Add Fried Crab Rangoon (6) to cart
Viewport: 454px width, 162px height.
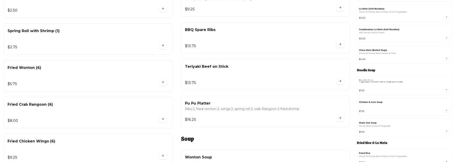point(163,119)
